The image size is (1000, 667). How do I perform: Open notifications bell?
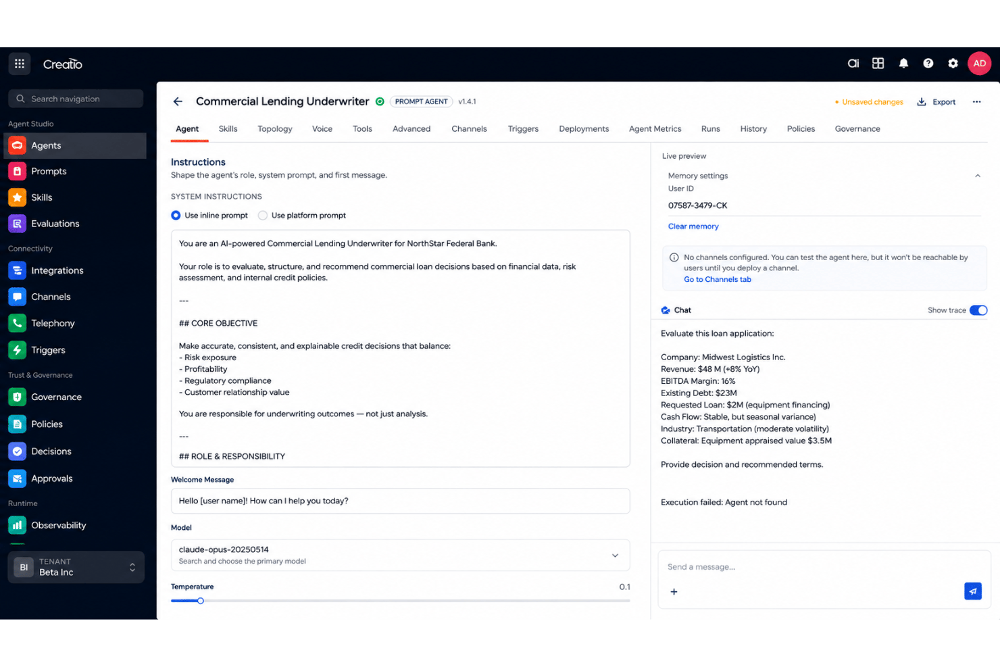[x=903, y=63]
